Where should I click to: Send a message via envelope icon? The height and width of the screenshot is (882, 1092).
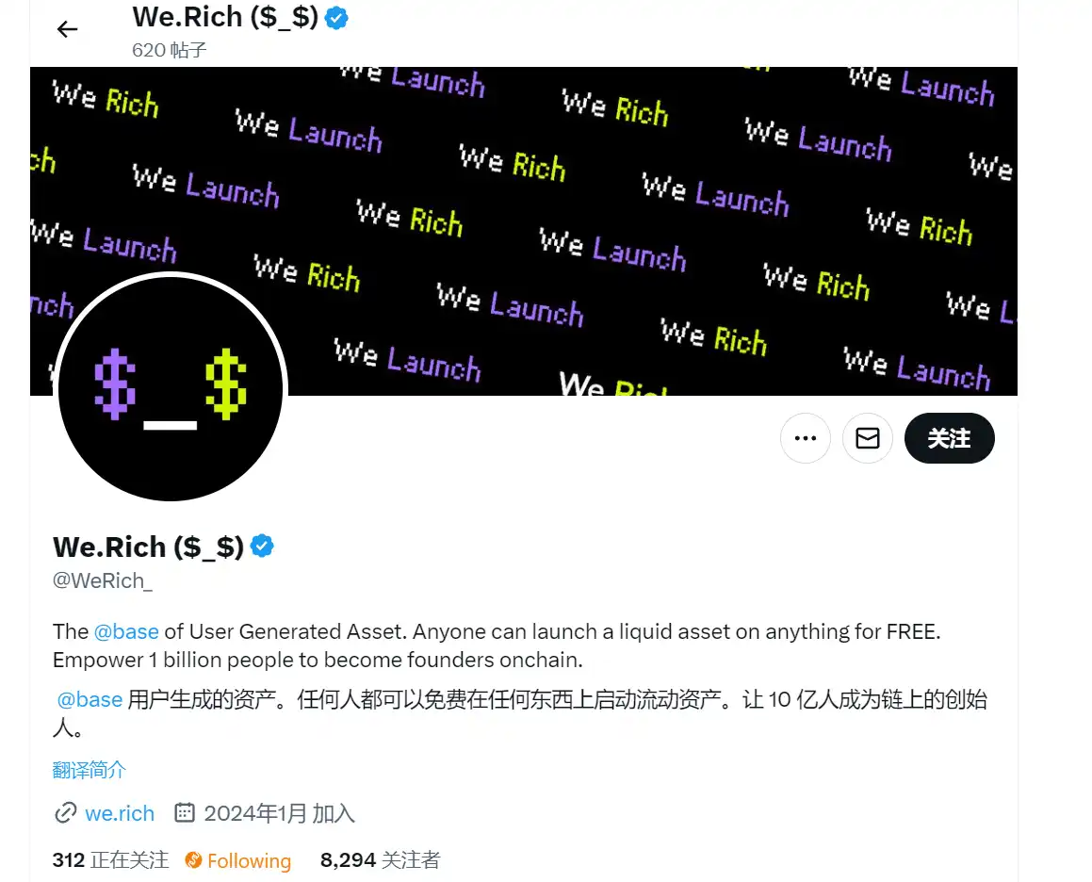click(867, 438)
